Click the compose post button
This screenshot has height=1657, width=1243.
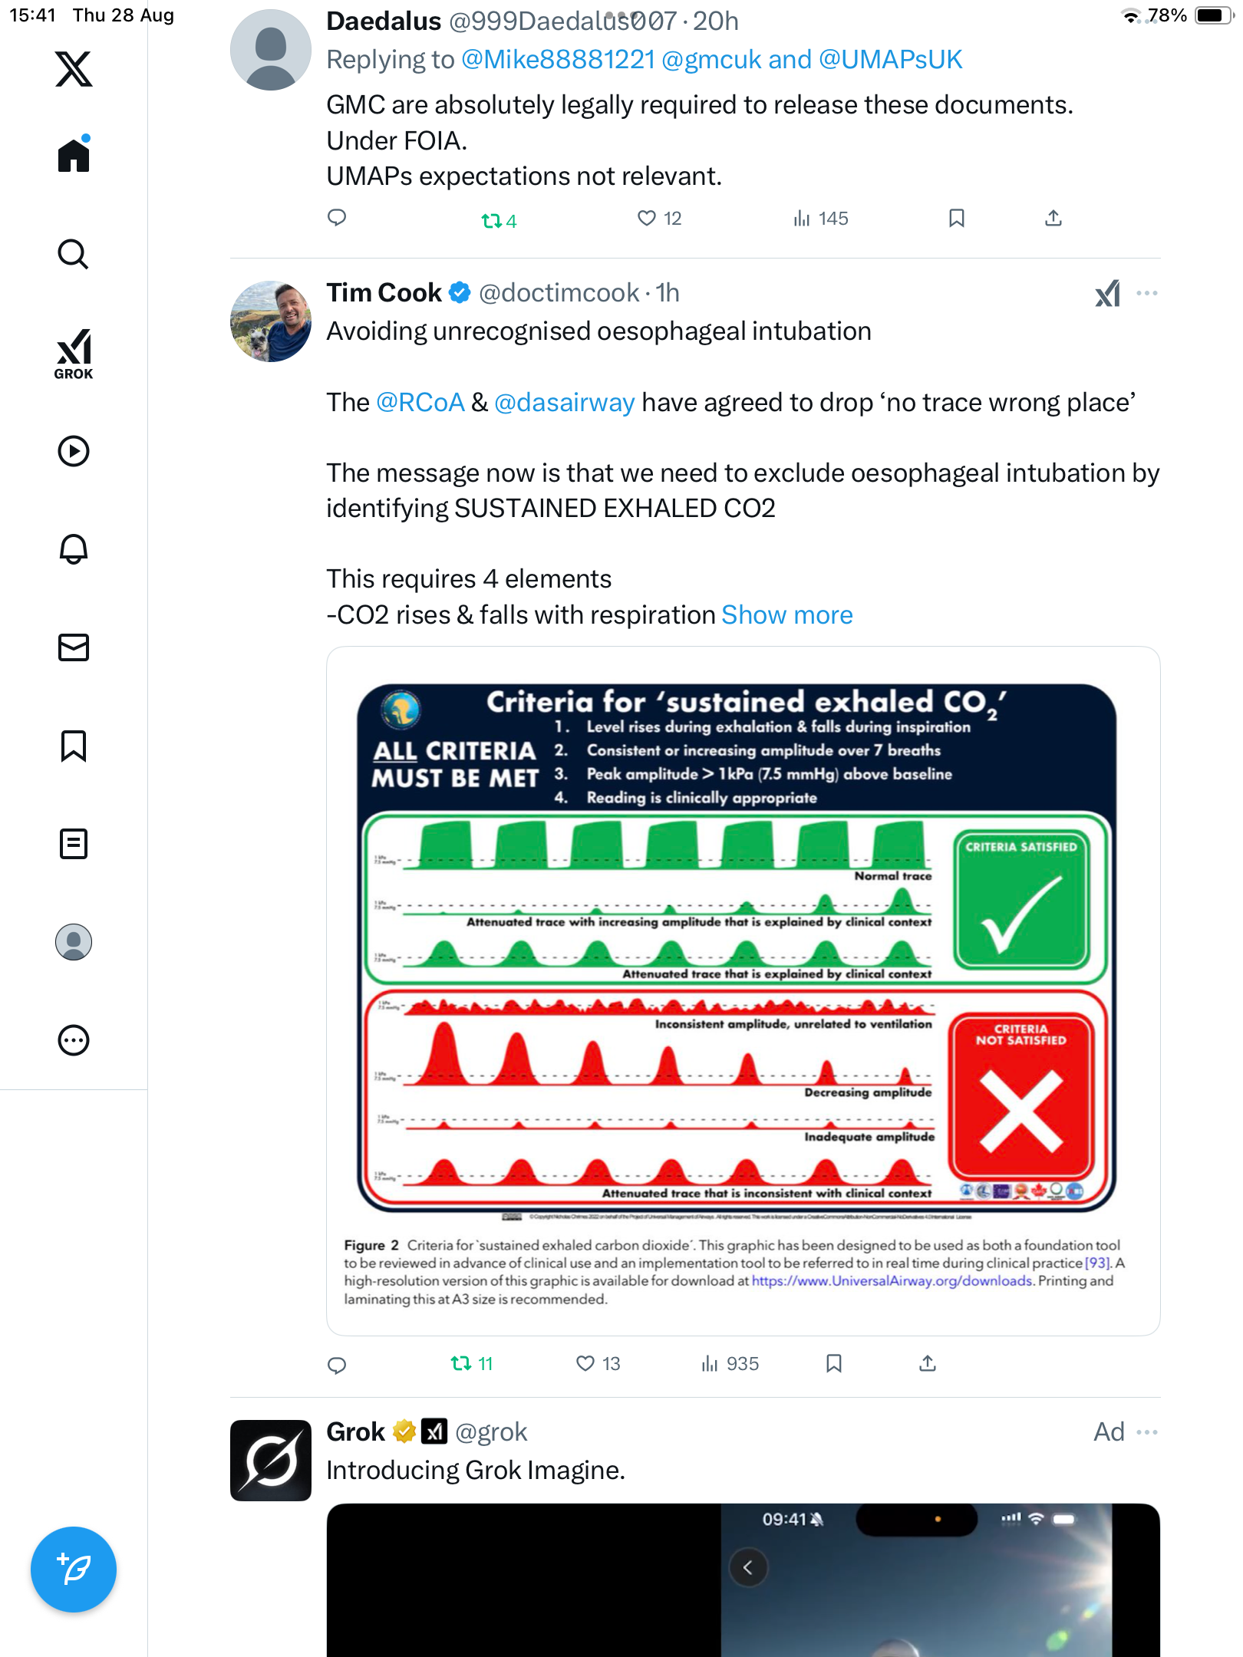pos(74,1570)
